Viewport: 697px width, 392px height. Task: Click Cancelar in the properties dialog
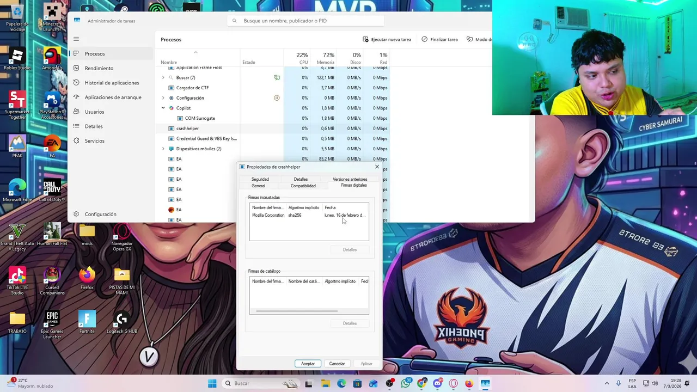[337, 364]
